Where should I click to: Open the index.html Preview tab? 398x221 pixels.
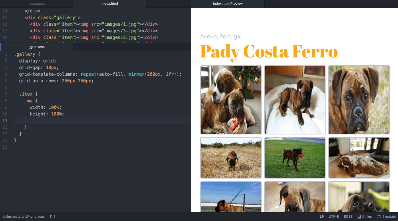point(228,4)
